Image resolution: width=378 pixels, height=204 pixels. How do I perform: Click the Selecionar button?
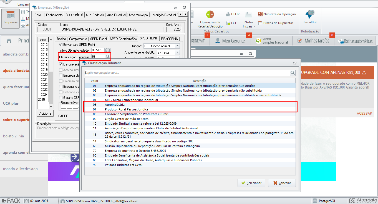pos(251,183)
